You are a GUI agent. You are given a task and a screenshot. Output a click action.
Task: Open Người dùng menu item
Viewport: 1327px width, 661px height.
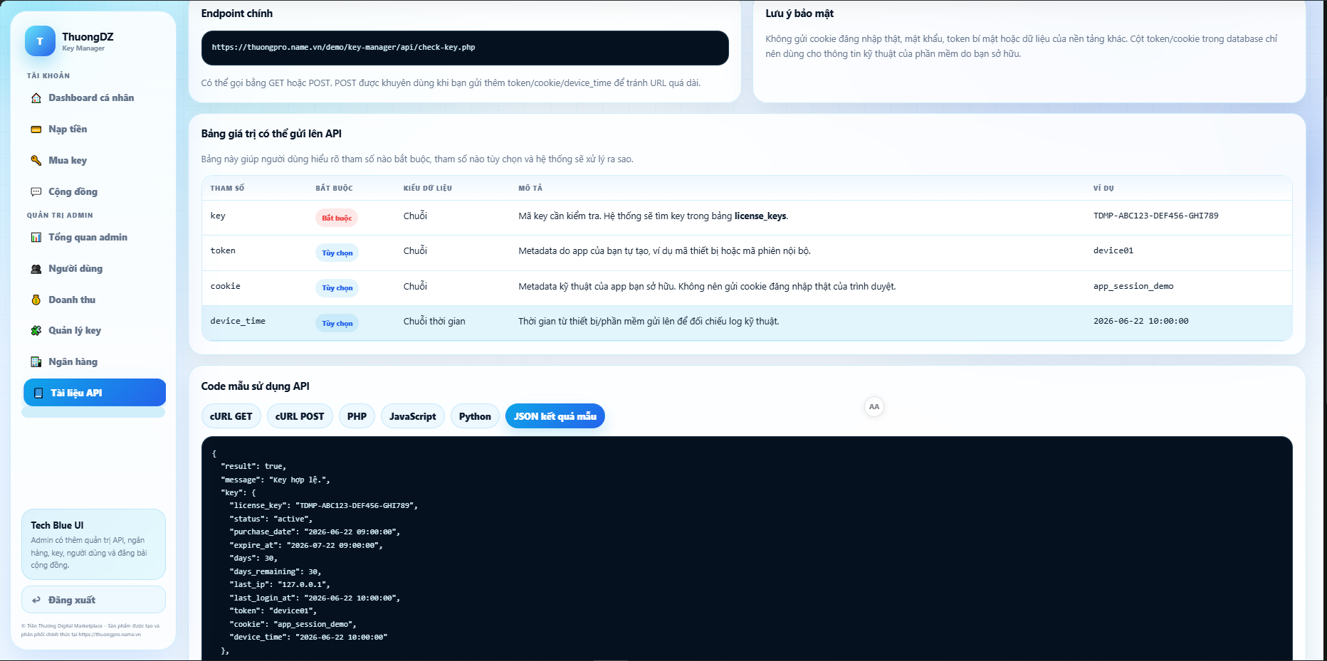pos(95,269)
